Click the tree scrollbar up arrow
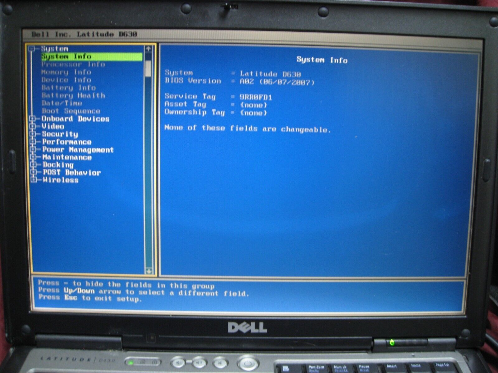 (148, 48)
